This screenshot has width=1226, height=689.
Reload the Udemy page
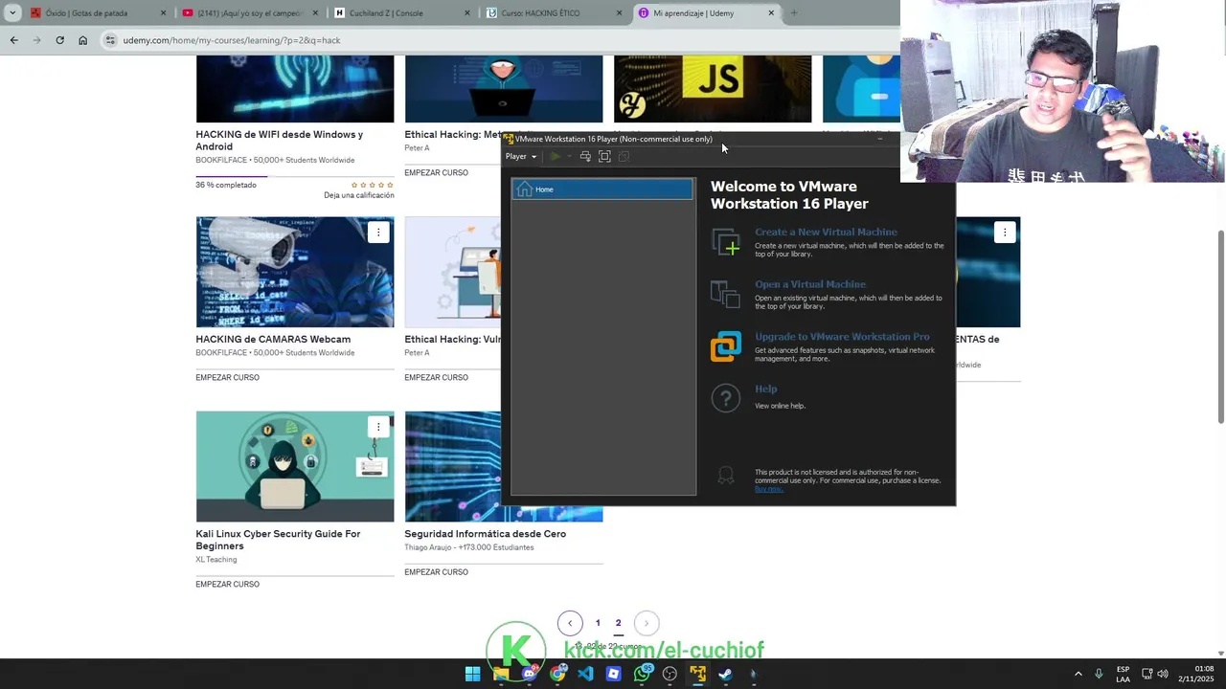[x=59, y=40]
